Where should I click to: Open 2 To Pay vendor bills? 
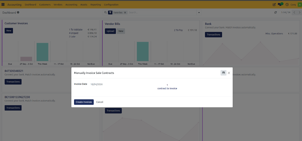[178, 30]
